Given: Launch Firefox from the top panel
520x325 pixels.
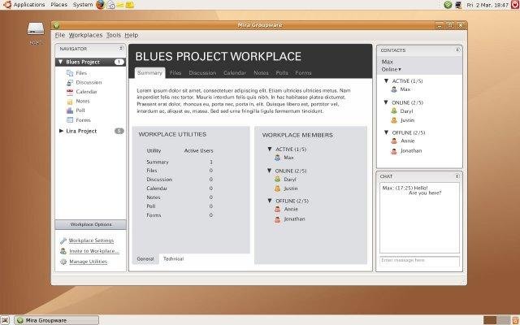Looking at the screenshot, I should (x=101, y=5).
